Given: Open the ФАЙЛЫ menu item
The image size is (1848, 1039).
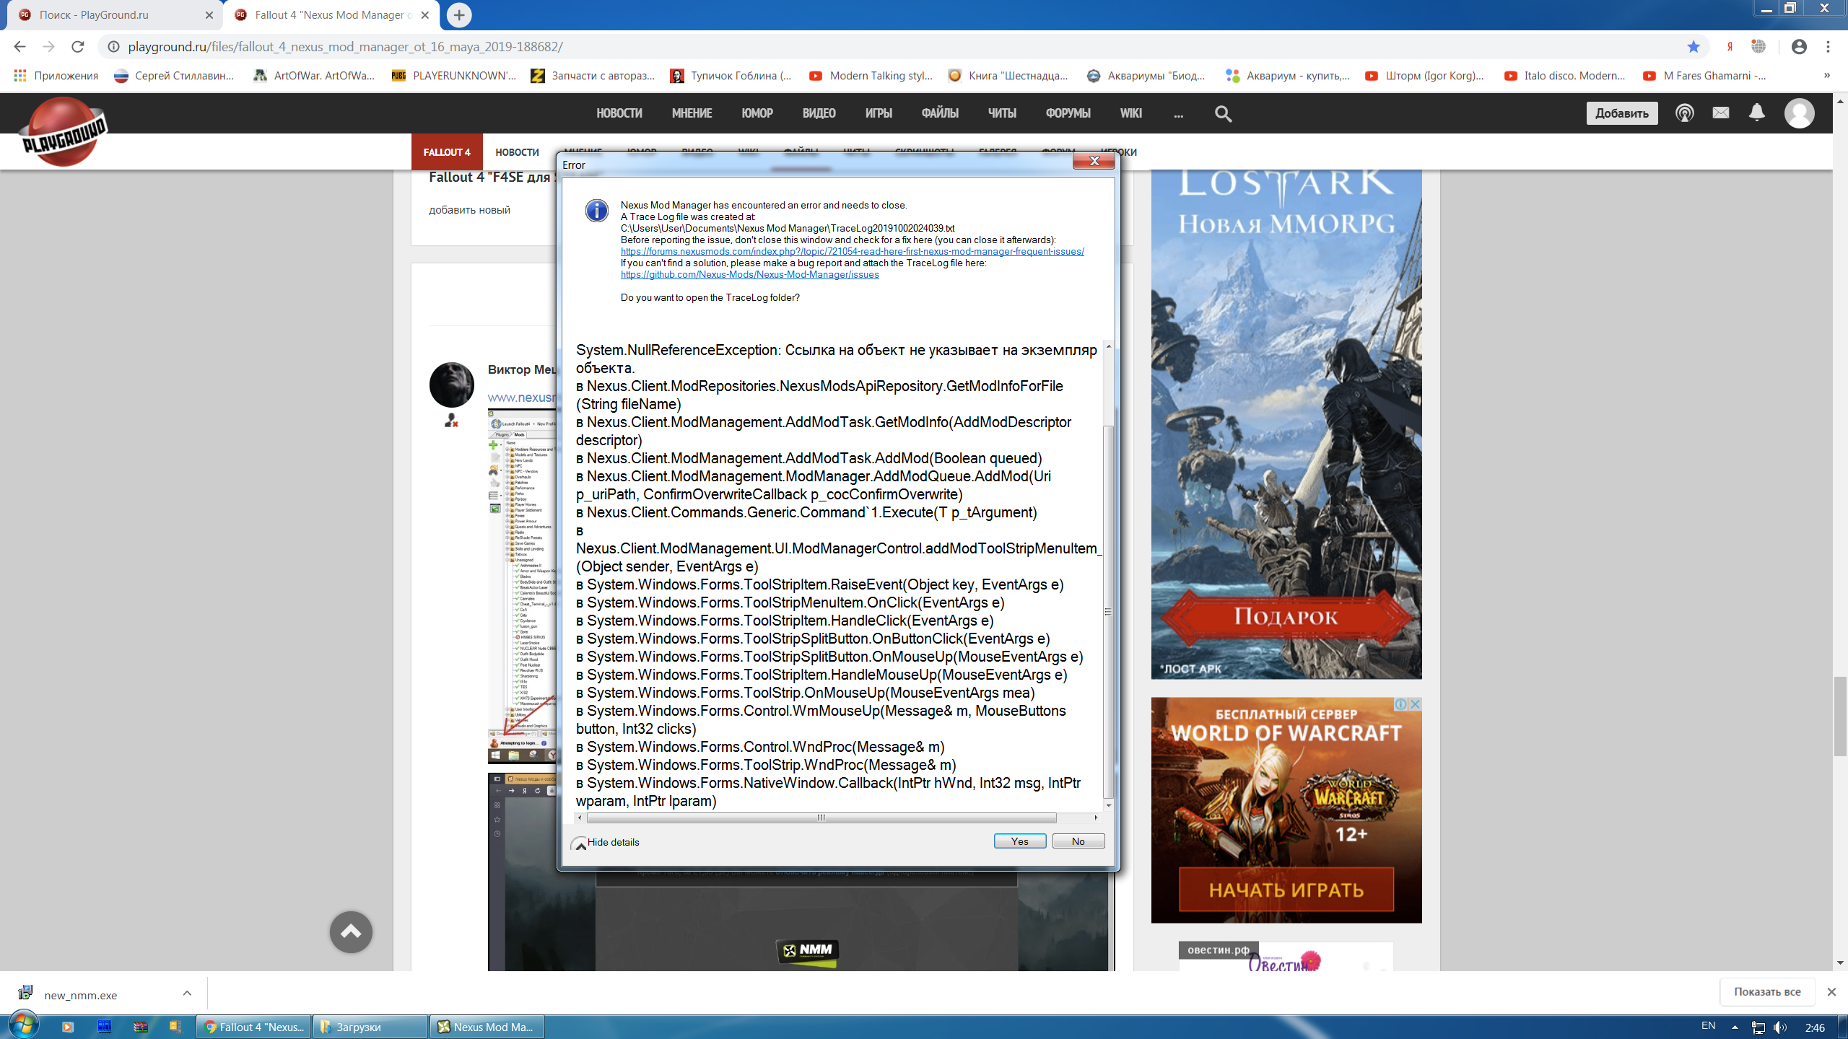Looking at the screenshot, I should point(939,113).
